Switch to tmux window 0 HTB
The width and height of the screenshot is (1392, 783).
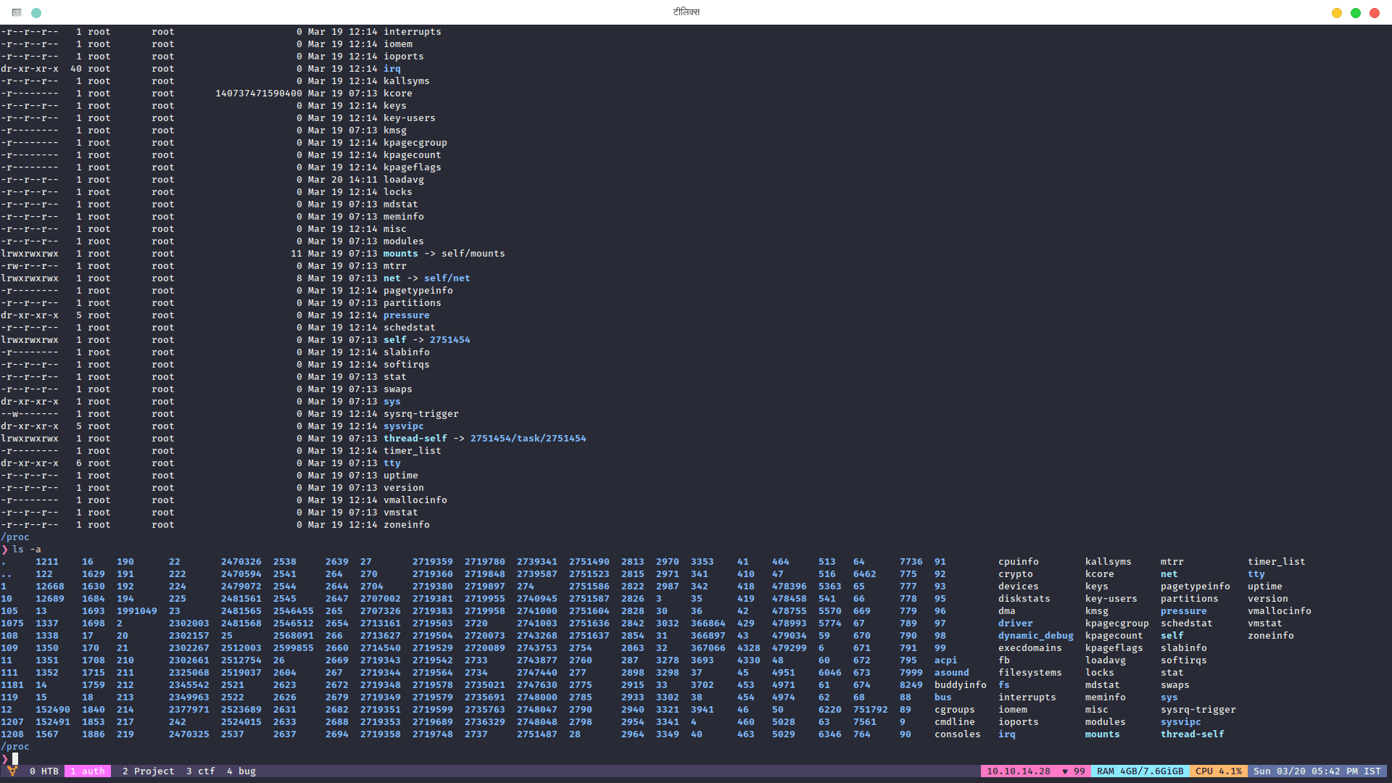tap(44, 771)
